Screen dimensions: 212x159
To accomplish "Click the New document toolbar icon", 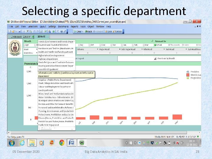I will [10, 32].
